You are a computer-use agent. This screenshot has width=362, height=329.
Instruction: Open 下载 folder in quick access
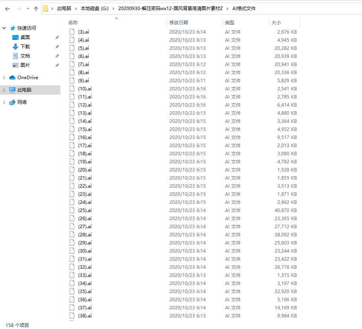coord(25,47)
